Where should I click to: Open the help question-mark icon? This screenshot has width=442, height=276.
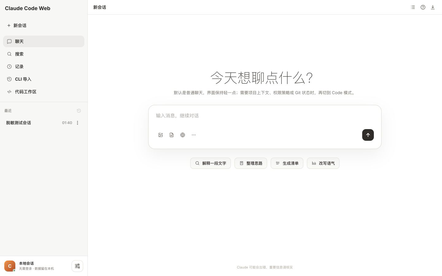coord(423,7)
